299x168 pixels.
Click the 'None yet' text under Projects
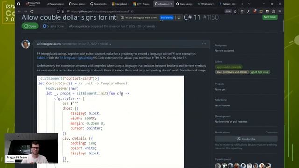coord(220,89)
